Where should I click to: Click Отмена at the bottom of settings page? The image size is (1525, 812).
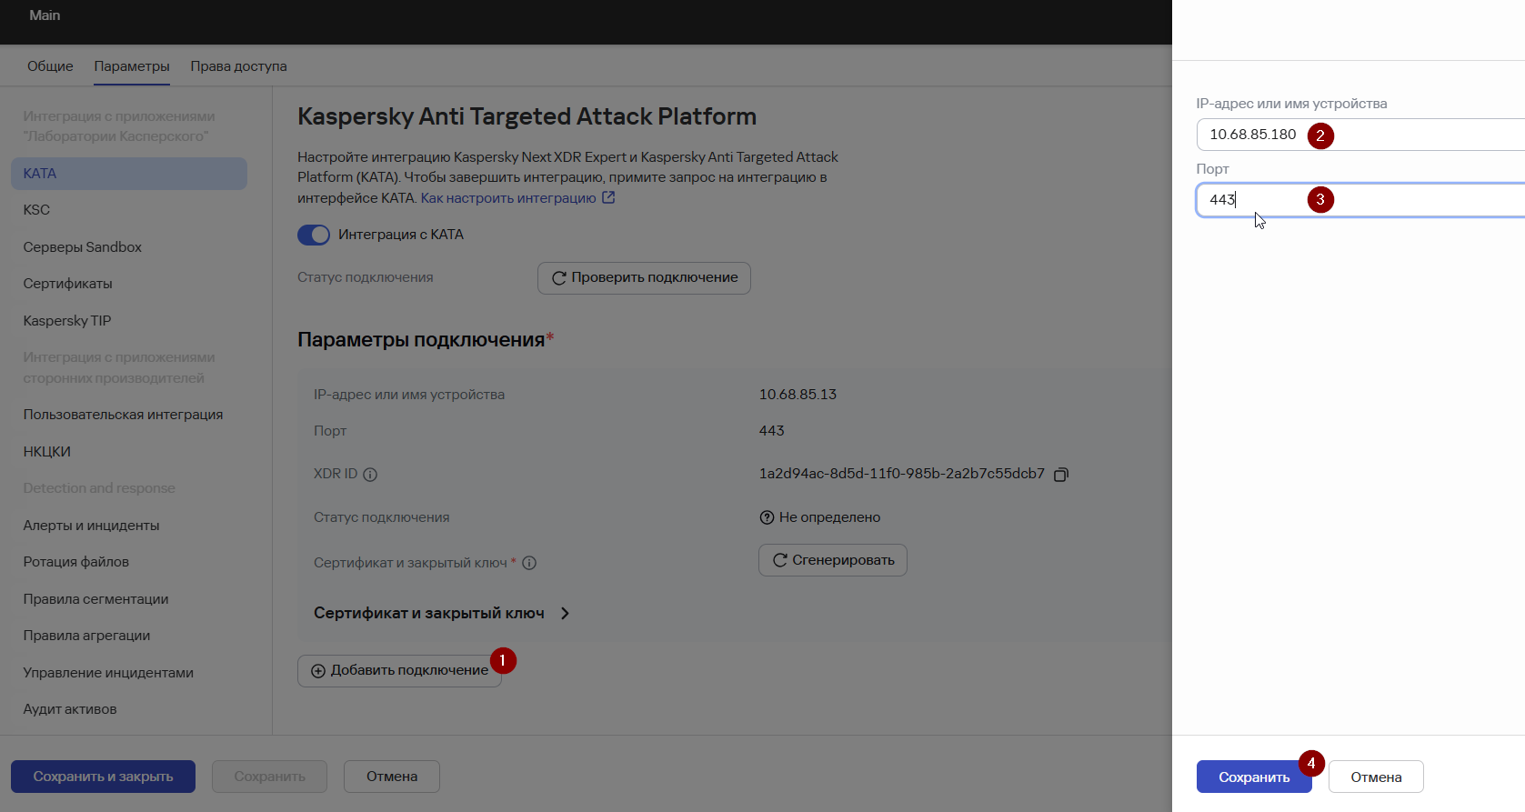(392, 777)
